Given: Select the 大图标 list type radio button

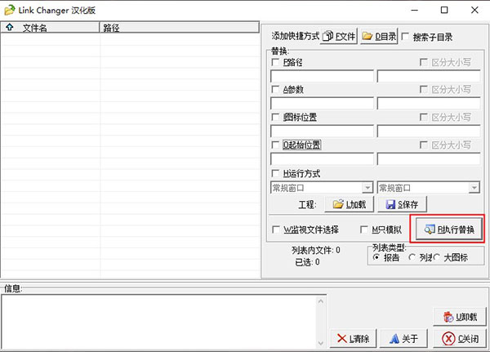Looking at the screenshot, I should pyautogui.click(x=437, y=257).
